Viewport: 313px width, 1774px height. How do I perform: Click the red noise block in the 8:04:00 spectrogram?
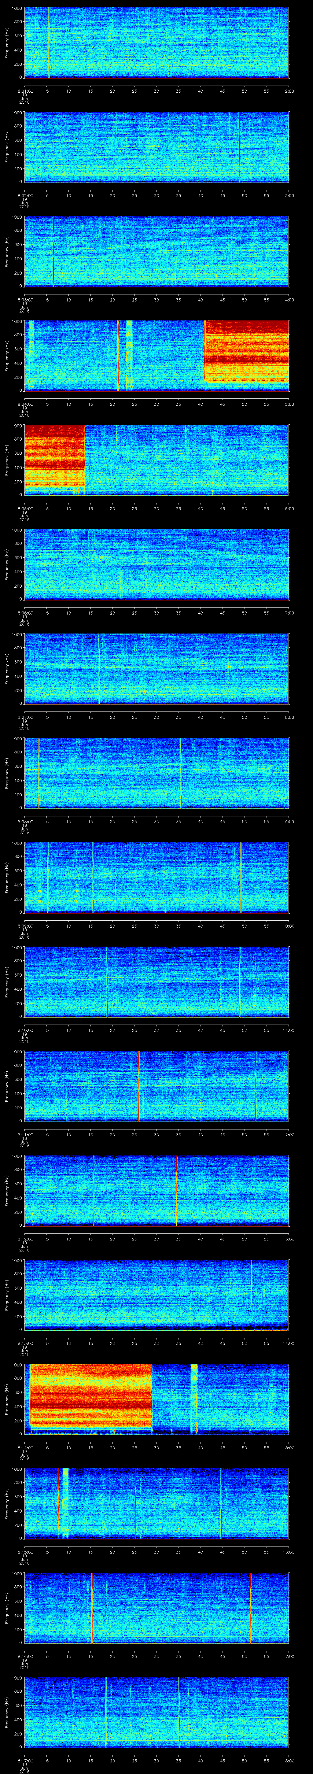pyautogui.click(x=247, y=351)
